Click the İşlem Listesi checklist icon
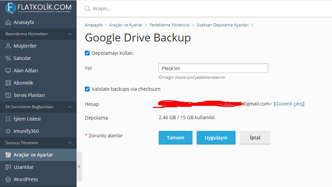 [x=8, y=119]
